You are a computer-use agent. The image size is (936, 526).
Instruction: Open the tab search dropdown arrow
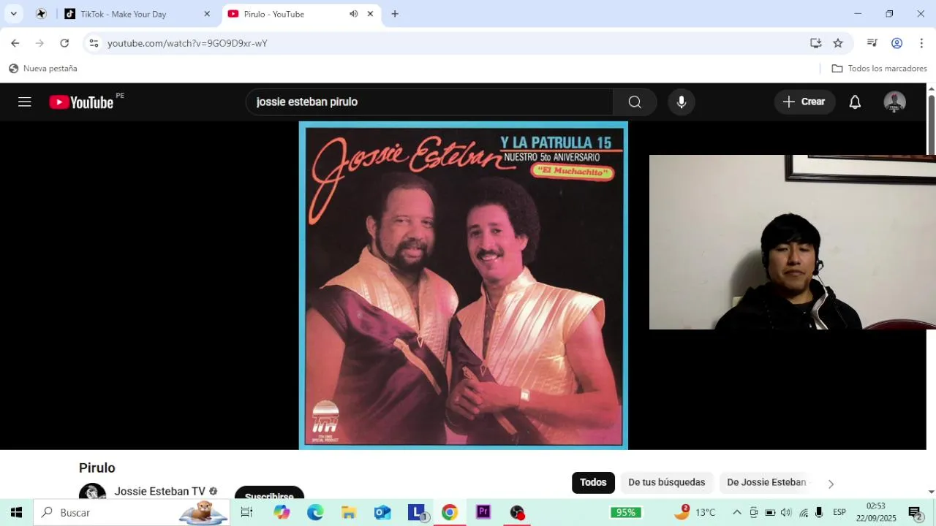click(x=13, y=14)
